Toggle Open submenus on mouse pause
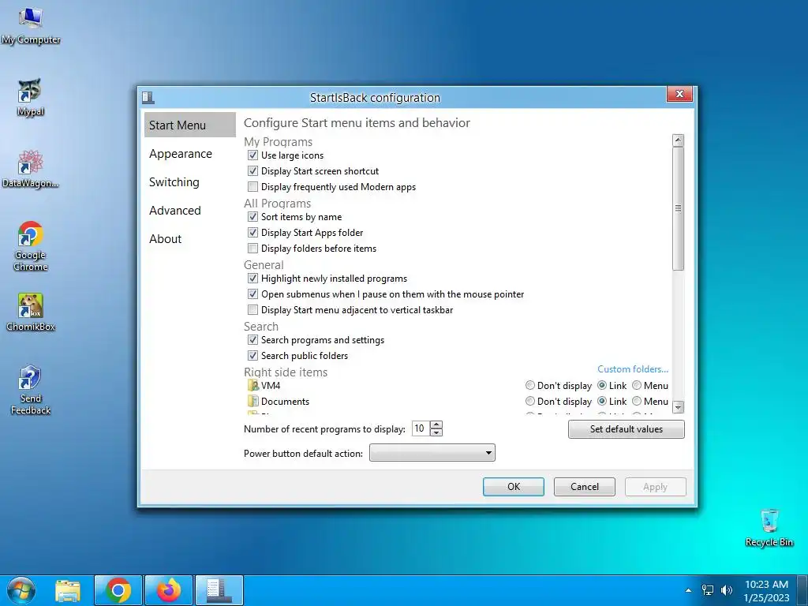The image size is (808, 606). 252,294
